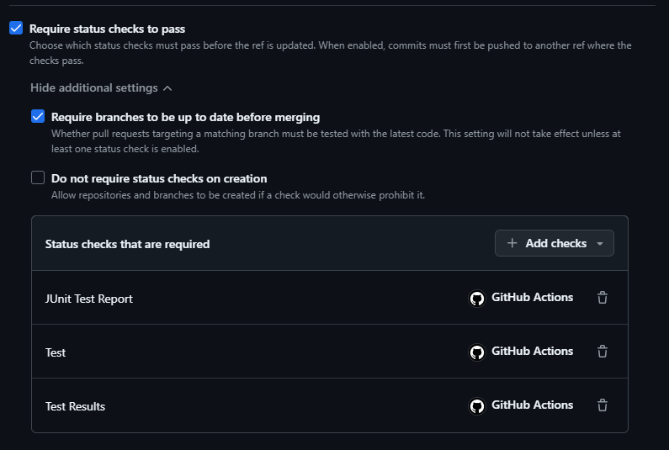Click the GitHub logo in the Test row

(477, 352)
